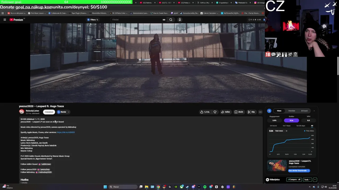Open File Explorer from the taskbar
Viewport: 339px width, 190px height.
(x=146, y=187)
